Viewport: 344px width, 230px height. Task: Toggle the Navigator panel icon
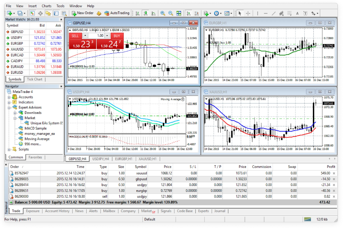click(x=48, y=13)
